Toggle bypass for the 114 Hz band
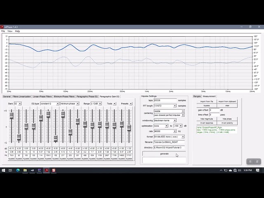This screenshot has height=198, width=264. pos(41,159)
